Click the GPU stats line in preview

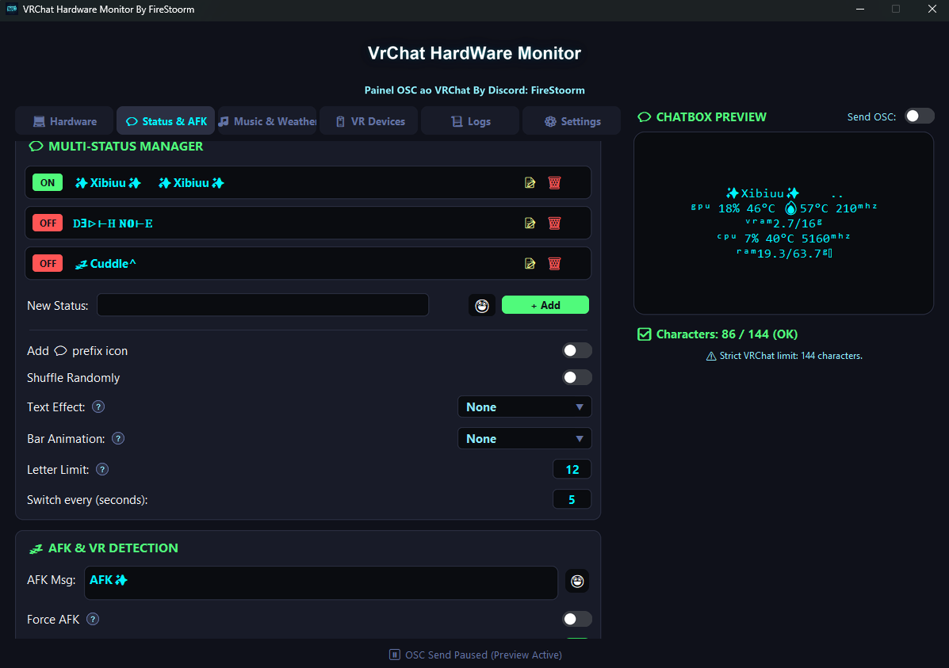(784, 208)
